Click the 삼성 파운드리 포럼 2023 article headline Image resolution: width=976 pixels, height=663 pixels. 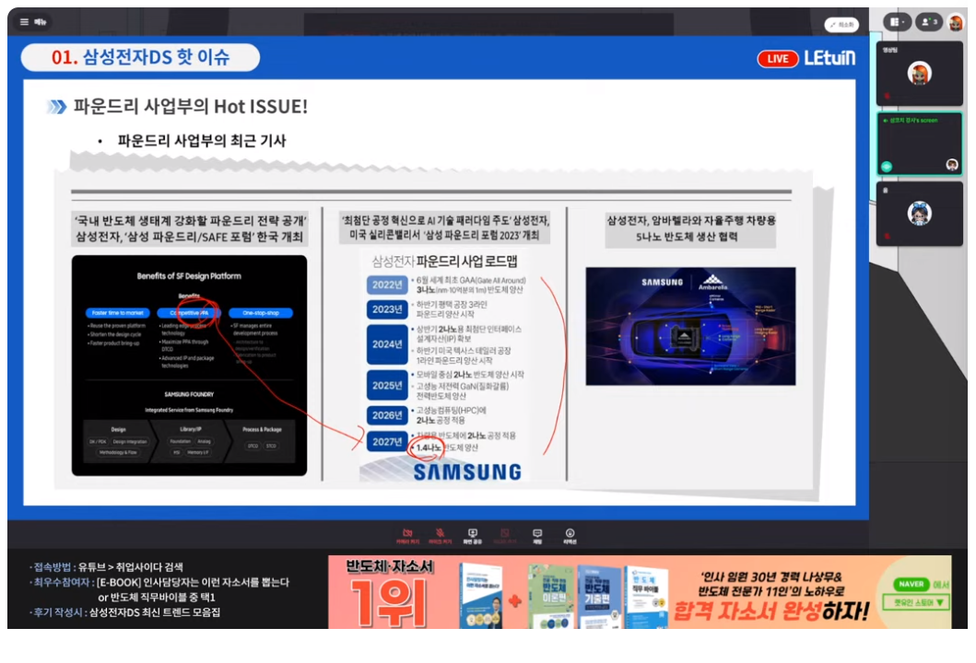[x=444, y=227]
